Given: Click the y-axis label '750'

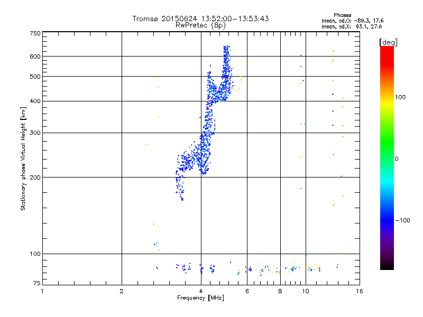Looking at the screenshot, I should click(35, 33).
